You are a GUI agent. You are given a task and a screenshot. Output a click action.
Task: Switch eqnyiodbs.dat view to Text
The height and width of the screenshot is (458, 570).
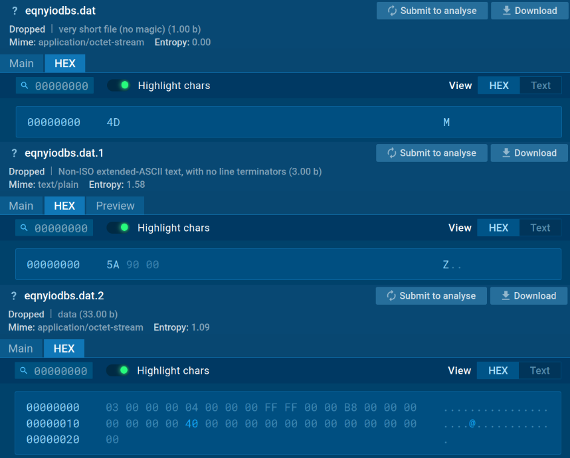[x=540, y=86]
